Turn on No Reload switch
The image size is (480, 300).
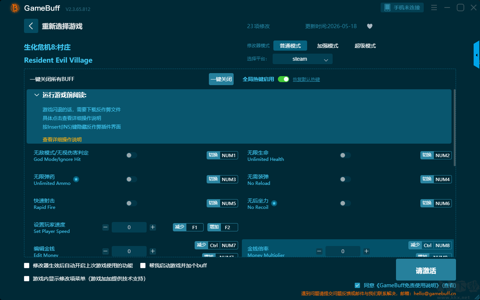[x=345, y=179]
